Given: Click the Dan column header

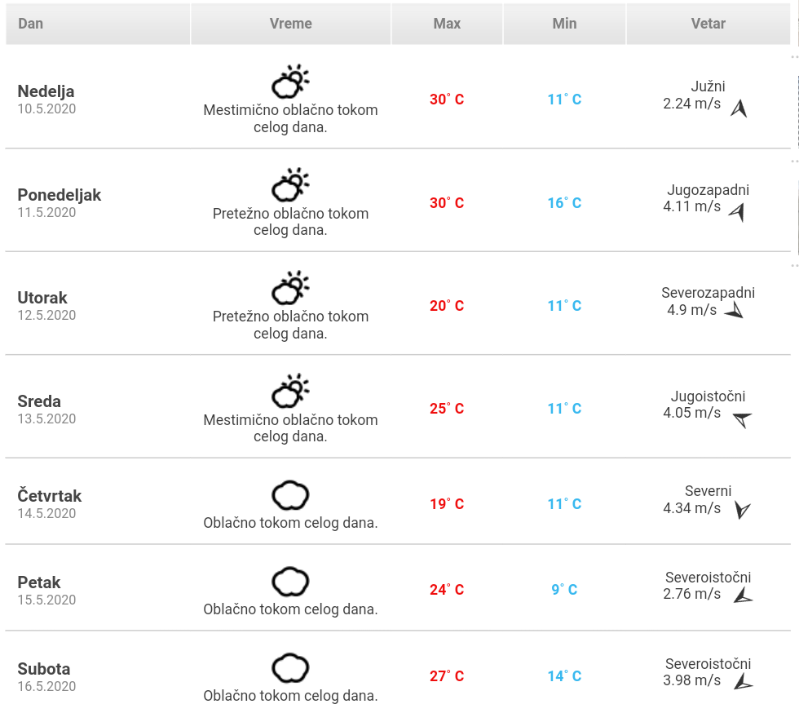Looking at the screenshot, I should pyautogui.click(x=31, y=24).
